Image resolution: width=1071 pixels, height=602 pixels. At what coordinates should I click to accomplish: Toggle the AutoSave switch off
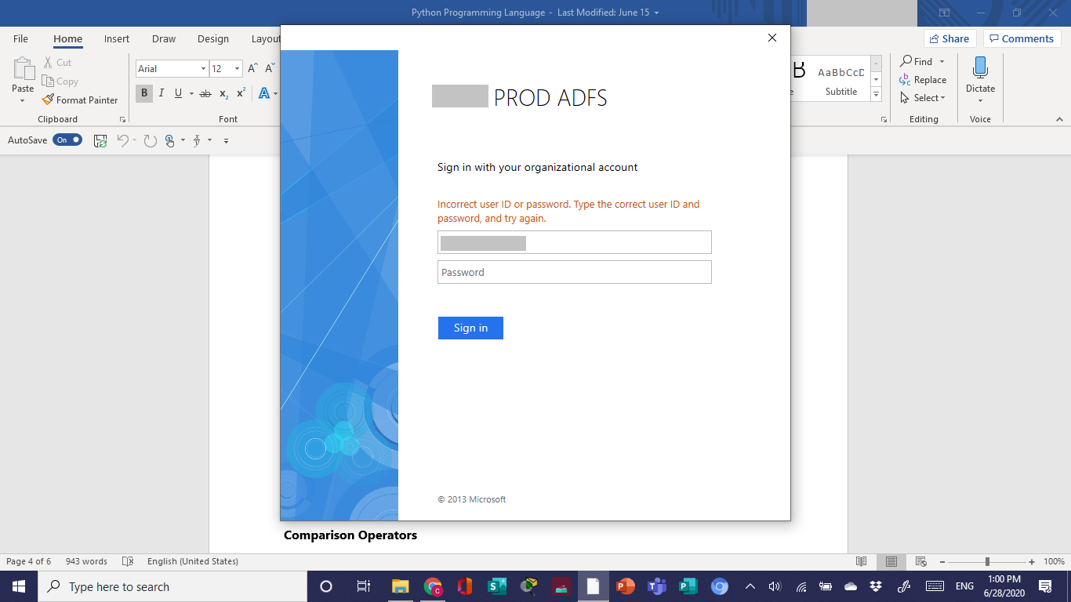pos(67,140)
